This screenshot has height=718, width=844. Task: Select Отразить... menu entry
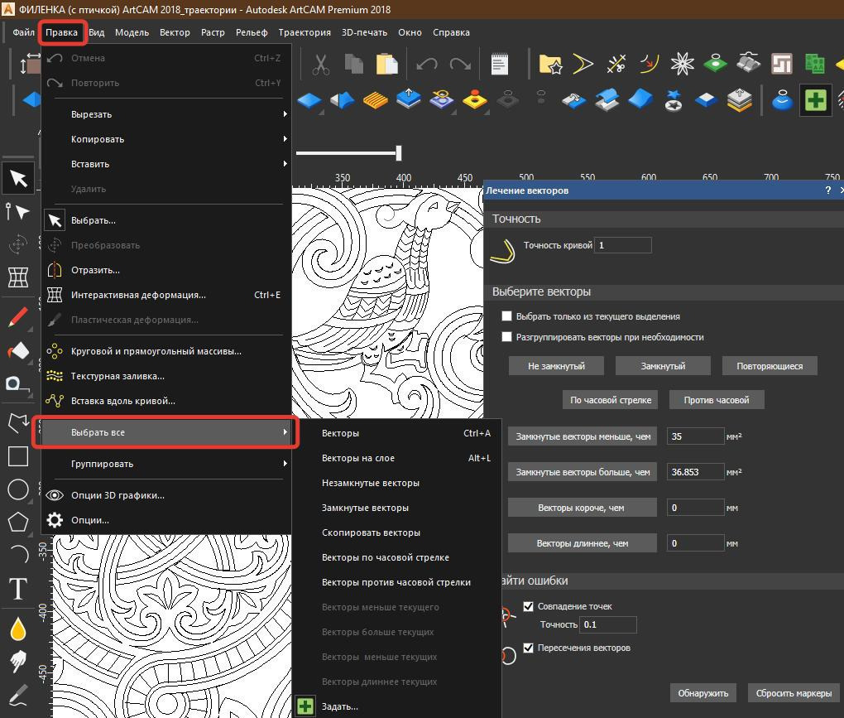pyautogui.click(x=167, y=270)
